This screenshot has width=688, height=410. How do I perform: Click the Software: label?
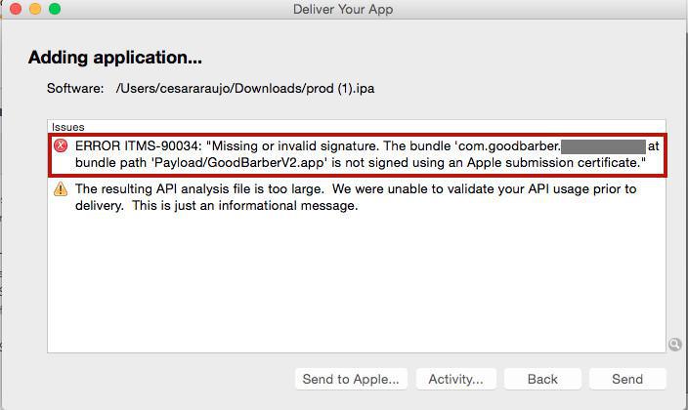click(x=75, y=89)
